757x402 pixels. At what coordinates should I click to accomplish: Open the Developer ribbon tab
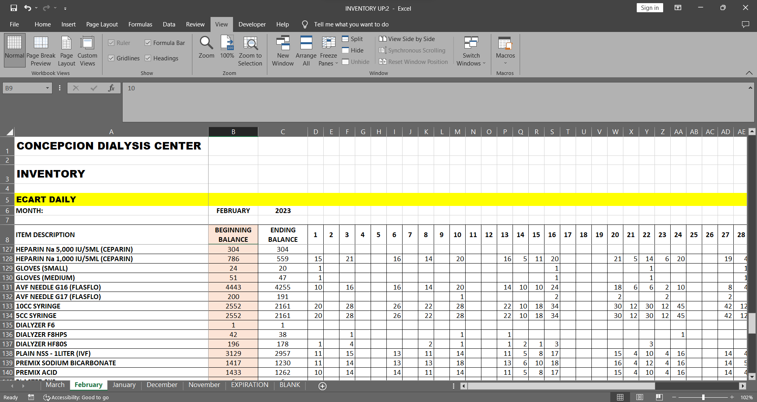click(x=252, y=24)
